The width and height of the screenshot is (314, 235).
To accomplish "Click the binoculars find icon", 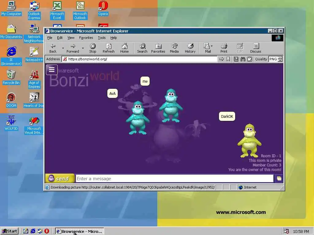I will click(243, 59).
